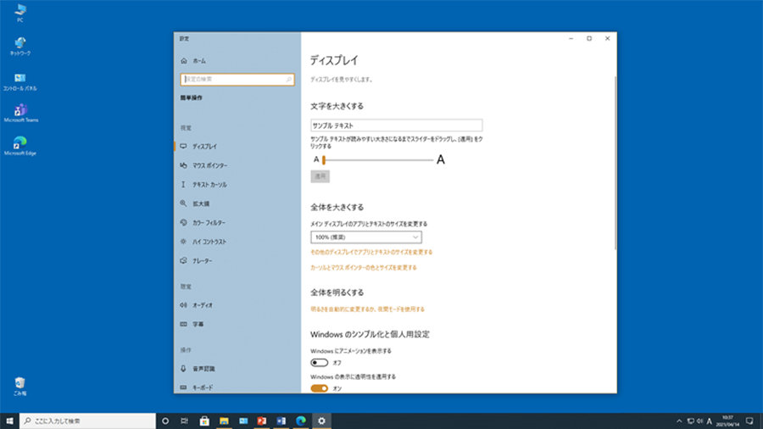763x429 pixels.
Task: Open ナレーター (Narrator) settings
Action: 202,260
